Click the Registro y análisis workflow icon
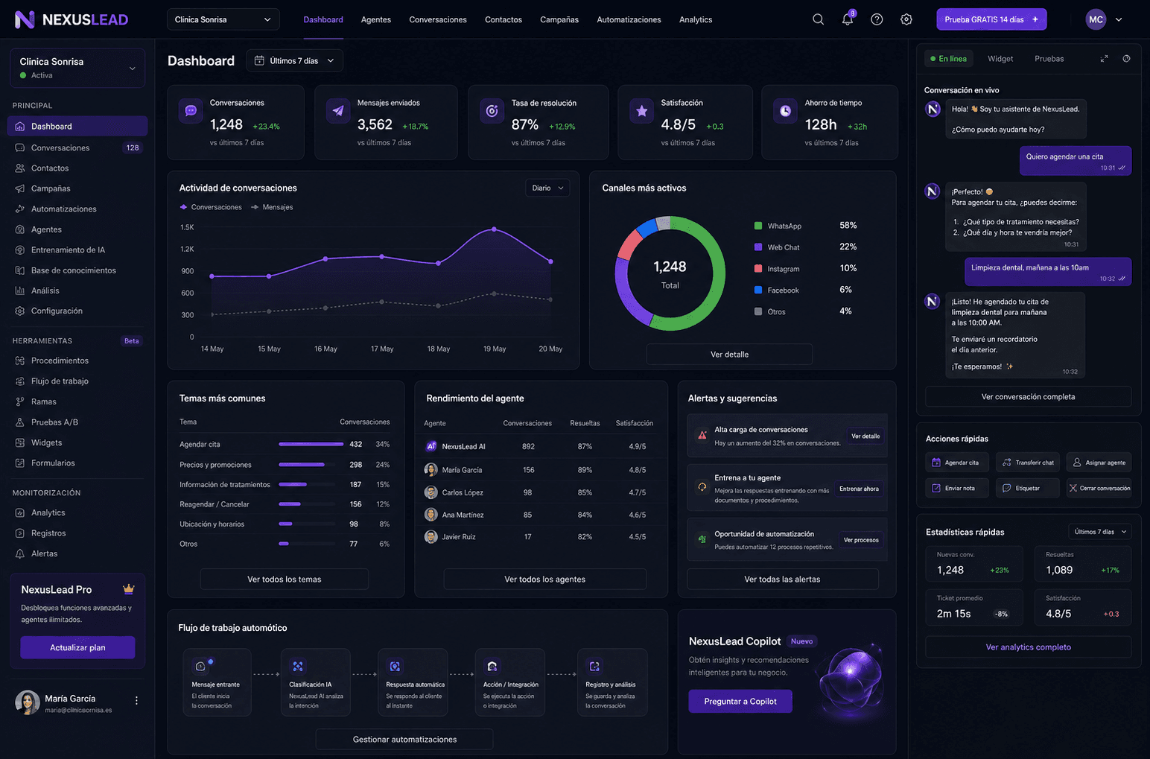Viewport: 1150px width, 759px height. tap(594, 666)
